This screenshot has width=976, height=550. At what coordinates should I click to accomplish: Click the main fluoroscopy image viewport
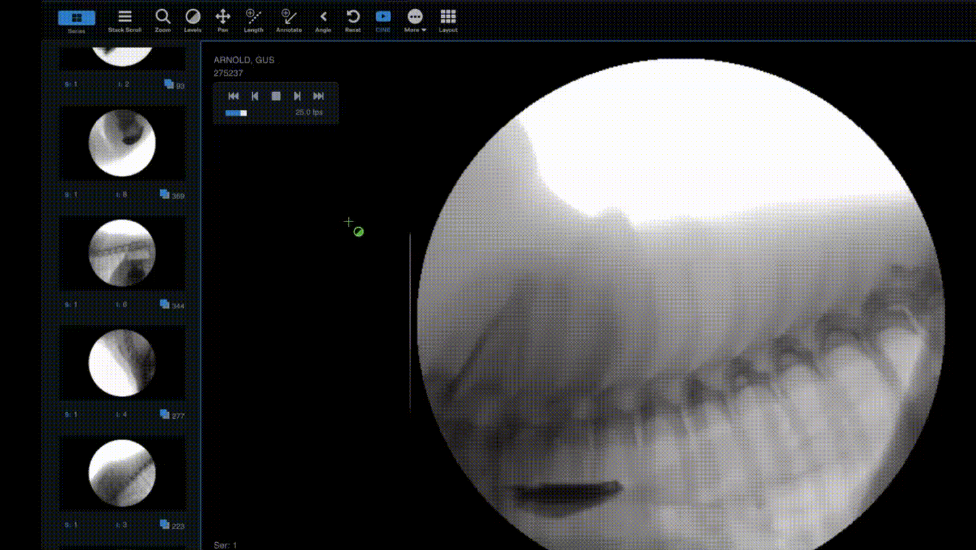680,304
